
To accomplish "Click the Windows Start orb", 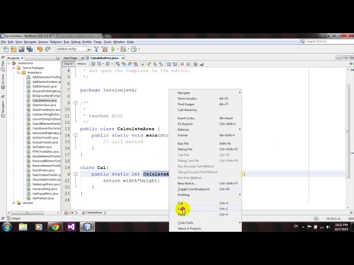I will 7,227.
